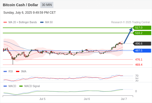Click the 'MA 20 + Bollinger Bands' legend label
Screen dimensions: 152x103
click(23, 22)
